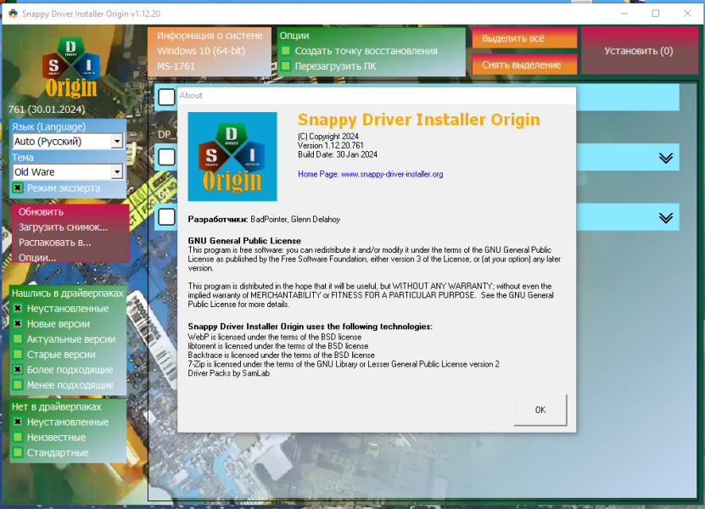Image resolution: width=705 pixels, height=509 pixels.
Task: Expand the third driver row chevron
Action: [666, 218]
